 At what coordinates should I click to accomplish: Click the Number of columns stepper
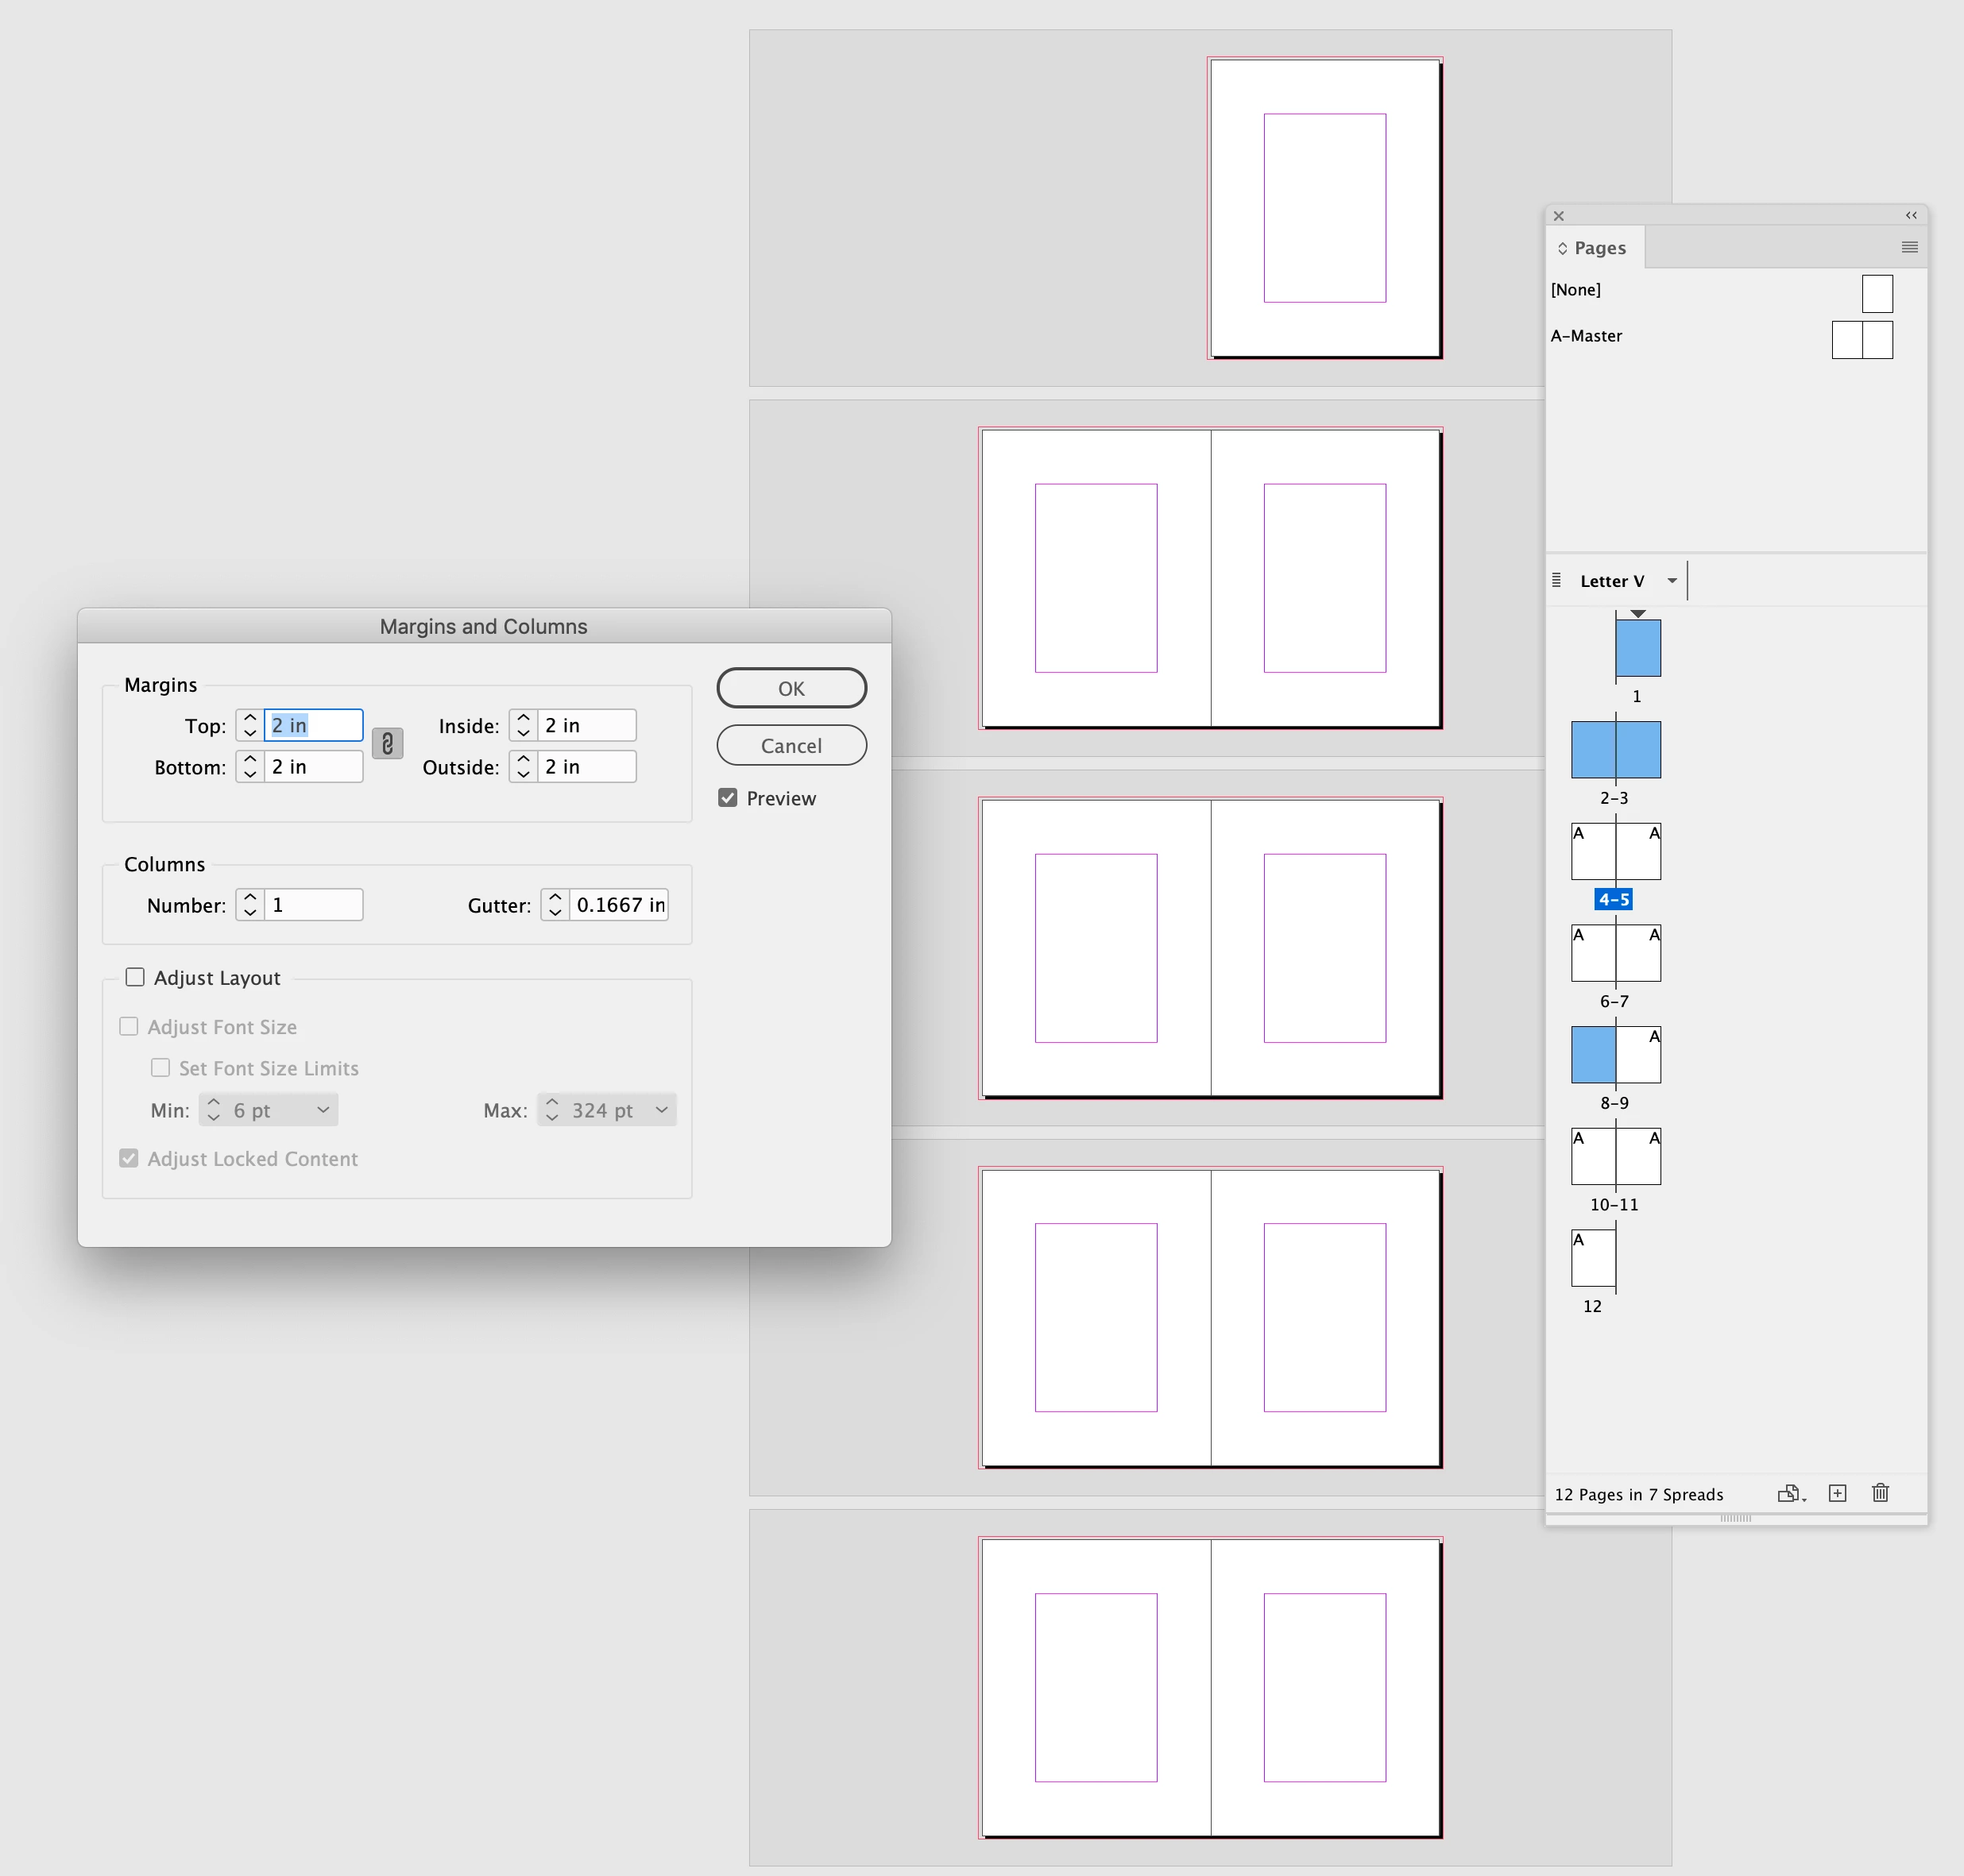pyautogui.click(x=250, y=905)
